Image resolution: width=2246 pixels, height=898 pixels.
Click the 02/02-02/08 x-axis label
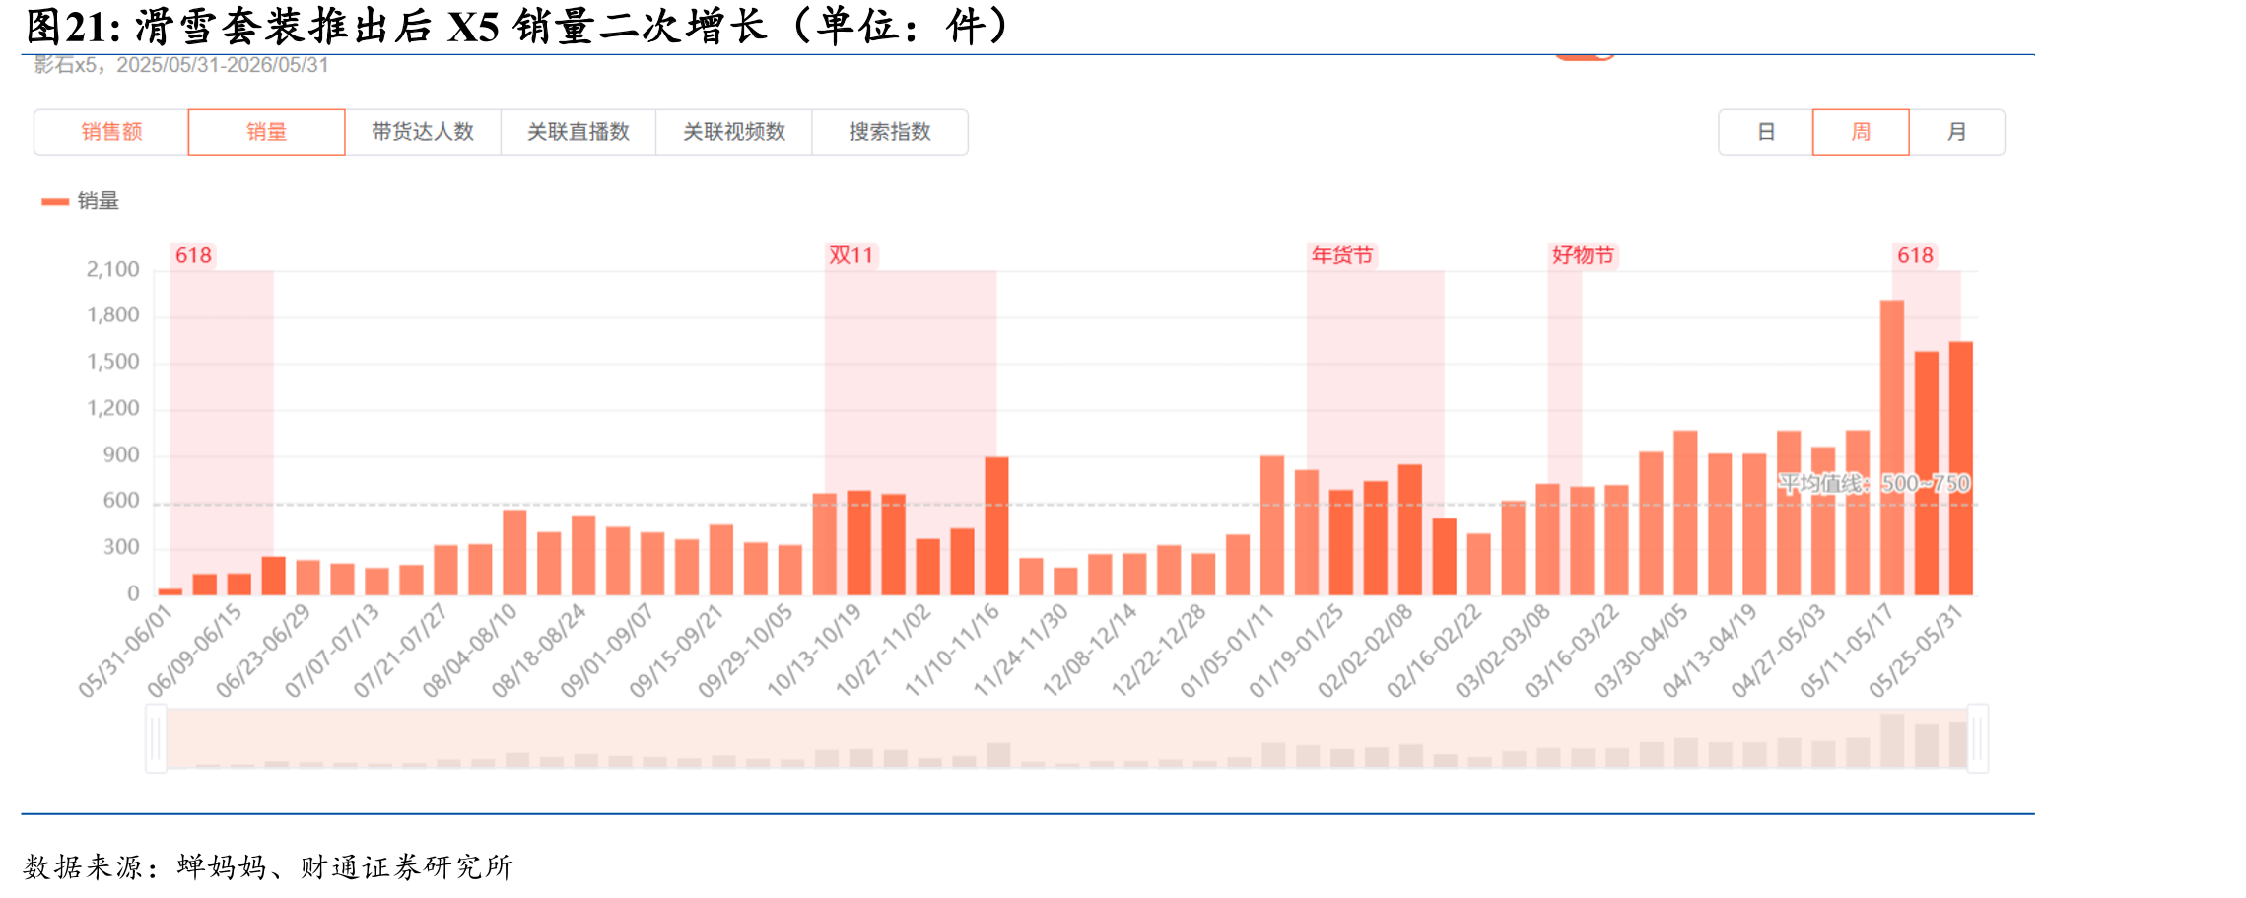click(1366, 652)
